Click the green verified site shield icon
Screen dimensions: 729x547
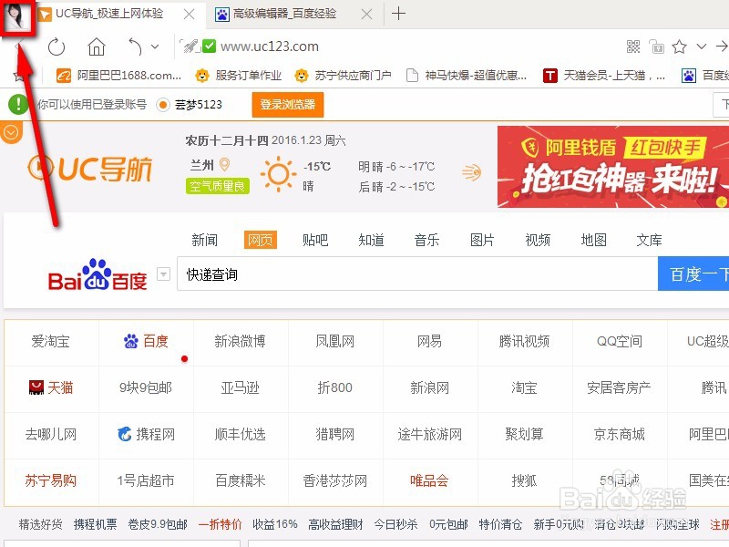pos(210,46)
